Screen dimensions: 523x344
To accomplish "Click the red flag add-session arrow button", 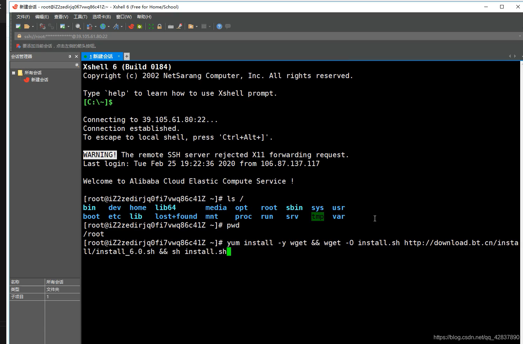I will point(19,46).
